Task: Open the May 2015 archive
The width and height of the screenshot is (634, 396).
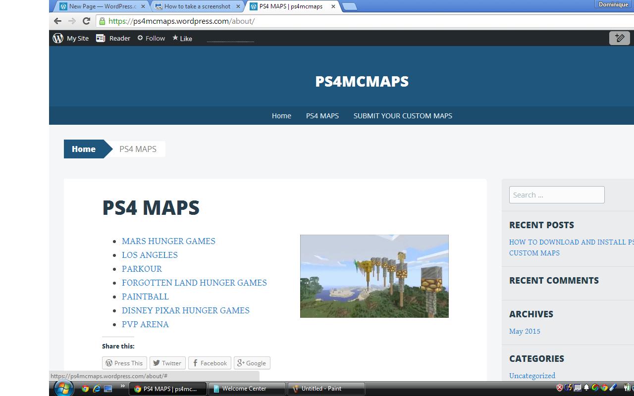Action: click(x=525, y=331)
